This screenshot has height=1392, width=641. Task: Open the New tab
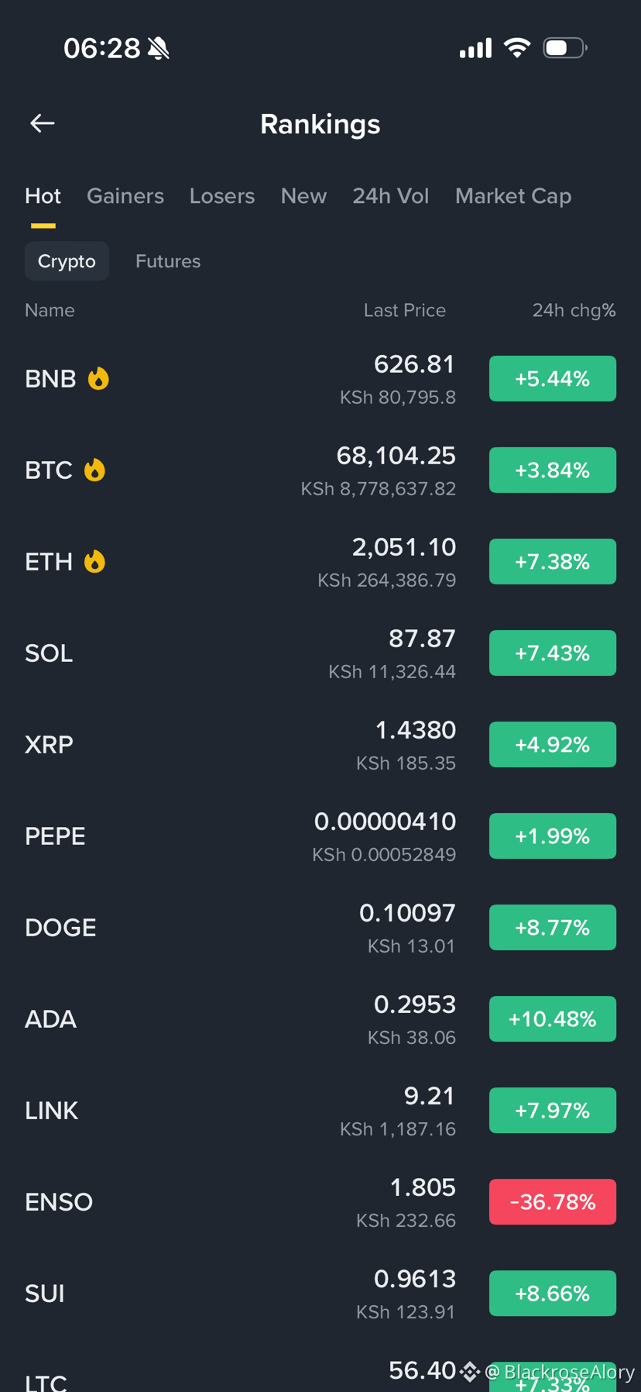coord(303,196)
